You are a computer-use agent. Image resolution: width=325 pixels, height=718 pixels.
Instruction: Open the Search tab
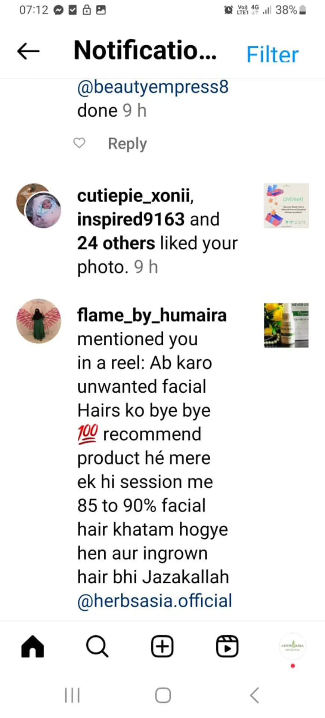point(97,646)
